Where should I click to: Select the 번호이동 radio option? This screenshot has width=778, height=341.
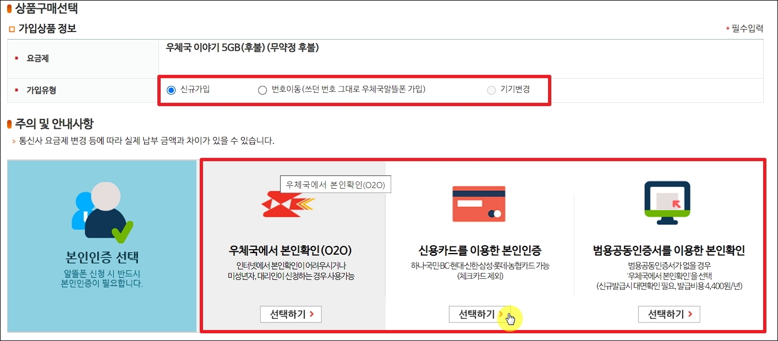262,90
